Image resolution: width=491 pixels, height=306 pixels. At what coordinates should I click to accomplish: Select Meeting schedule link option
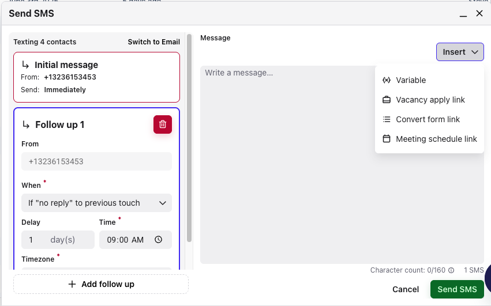pos(429,139)
